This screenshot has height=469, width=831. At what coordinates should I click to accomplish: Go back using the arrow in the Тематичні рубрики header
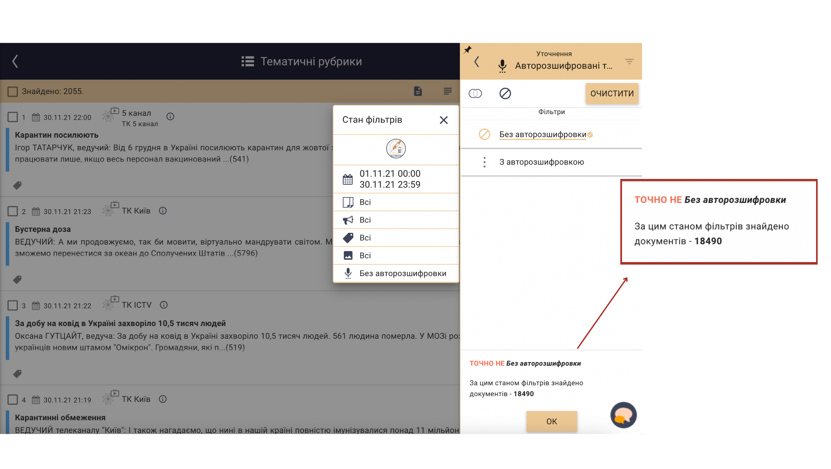[15, 61]
